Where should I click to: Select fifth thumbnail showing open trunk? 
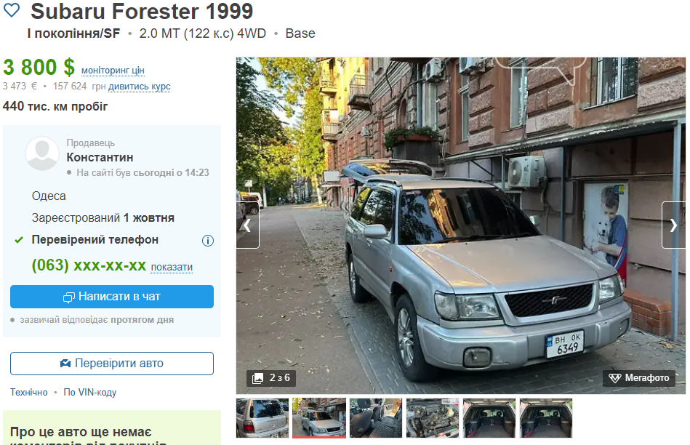[489, 417]
